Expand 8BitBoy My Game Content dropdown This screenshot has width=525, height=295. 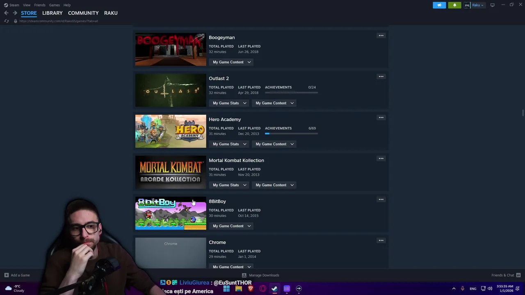coord(232,226)
